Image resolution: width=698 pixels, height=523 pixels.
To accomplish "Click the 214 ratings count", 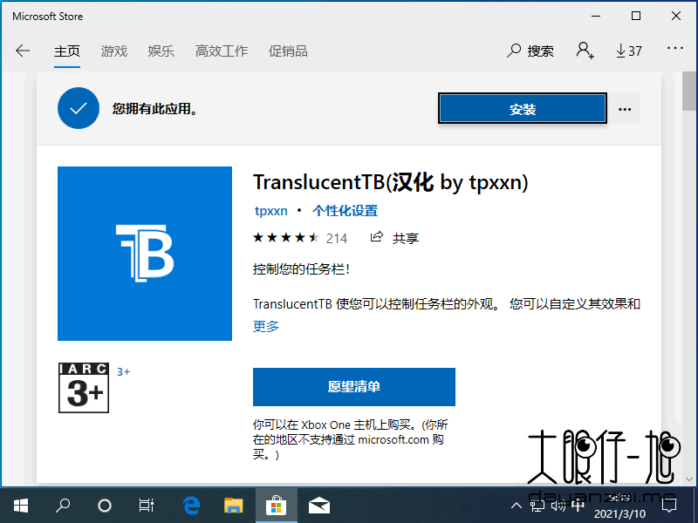I will pos(337,239).
